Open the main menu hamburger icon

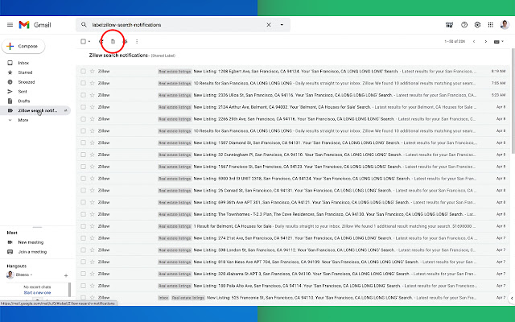pos(9,25)
